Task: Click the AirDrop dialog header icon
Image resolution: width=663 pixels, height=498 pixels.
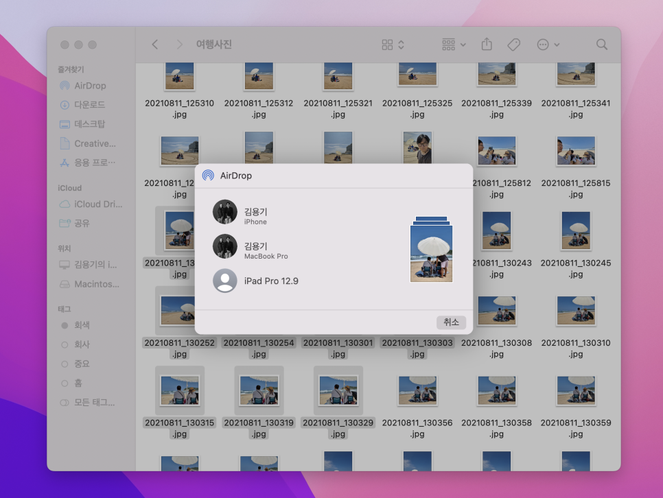Action: click(x=208, y=176)
